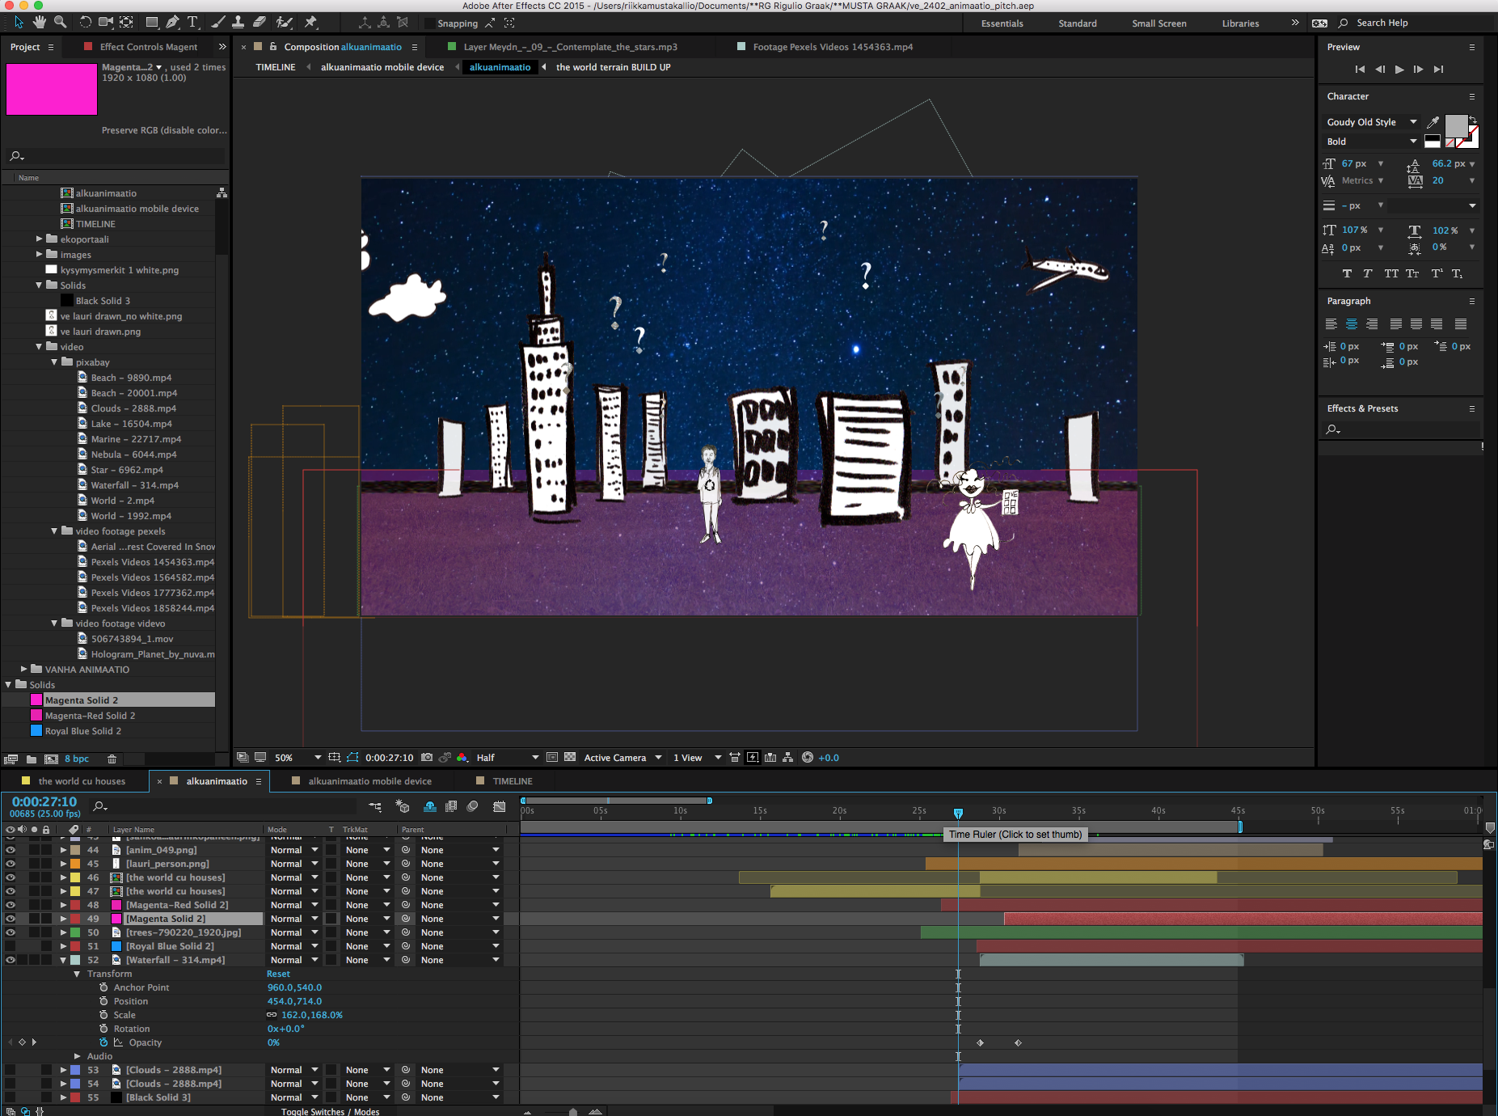Select the Clone Stamp tool
This screenshot has height=1116, width=1498.
pos(238,22)
